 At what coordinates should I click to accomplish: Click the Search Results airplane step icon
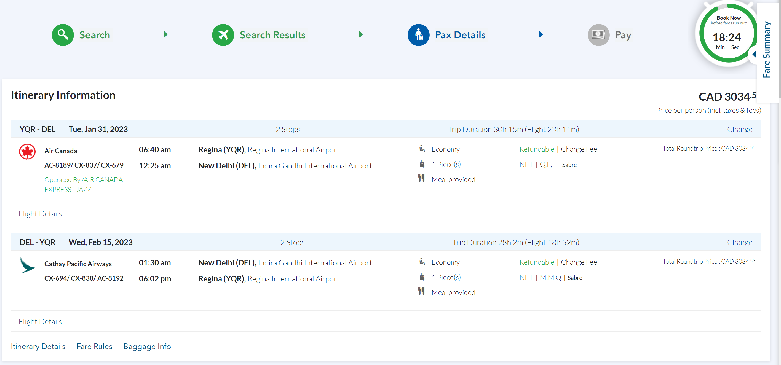pos(223,35)
